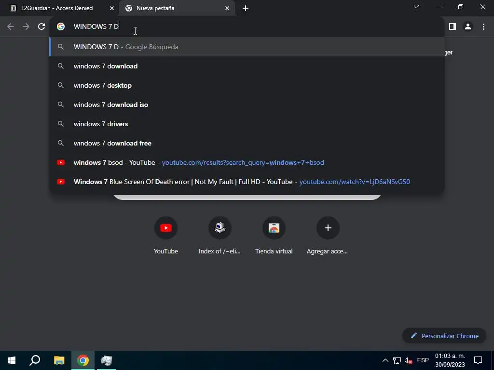
Task: Choose the 'windows 7 download iso' suggestion
Action: (x=247, y=105)
